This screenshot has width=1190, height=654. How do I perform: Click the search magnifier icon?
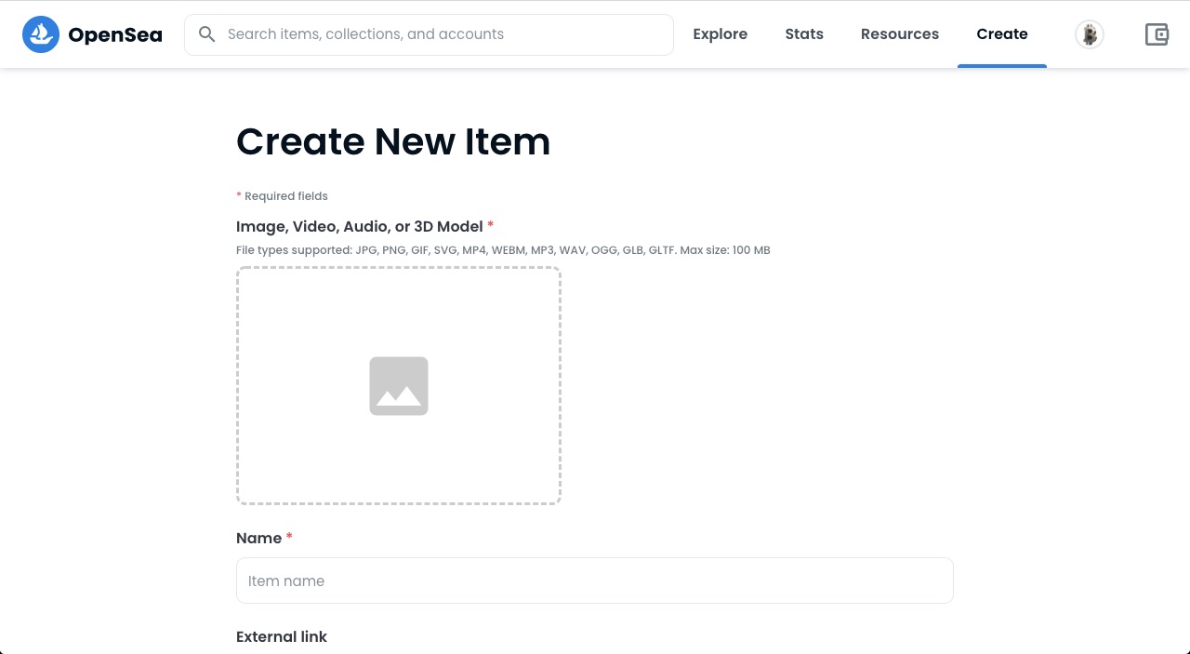(207, 34)
